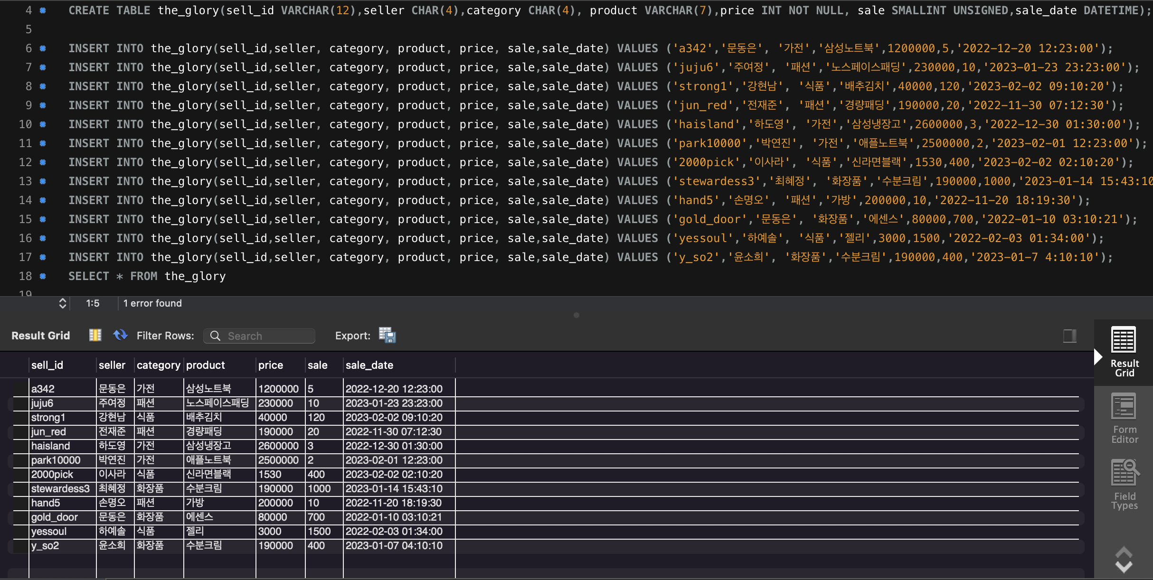Click the statement marker dot on line 4
The width and height of the screenshot is (1153, 580).
(43, 10)
